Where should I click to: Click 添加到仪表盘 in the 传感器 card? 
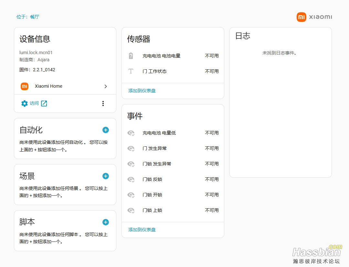click(142, 91)
